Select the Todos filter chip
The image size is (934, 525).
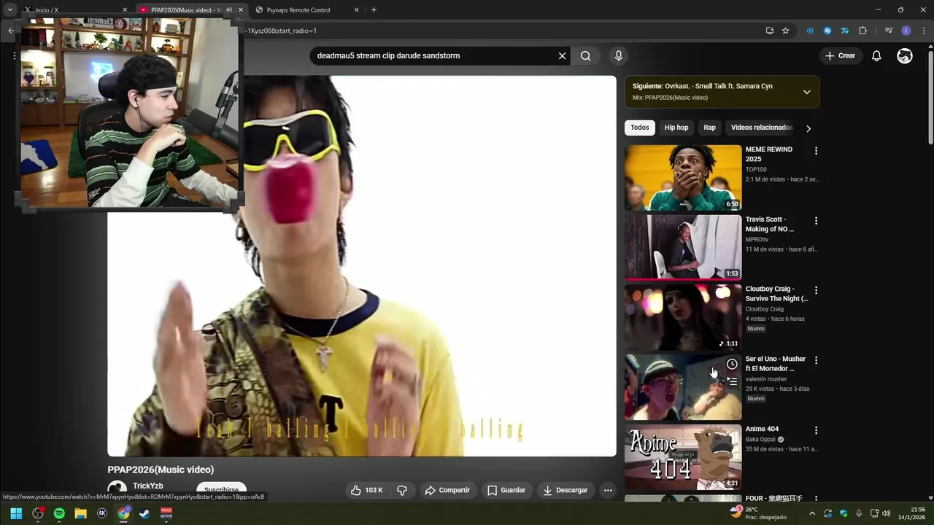click(640, 128)
